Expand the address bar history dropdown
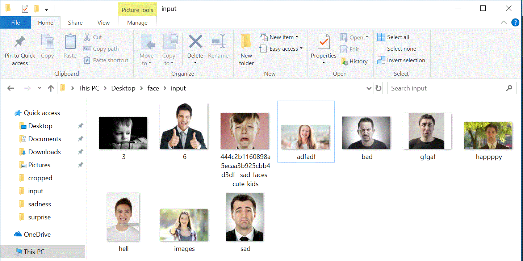This screenshot has width=523, height=261. [x=369, y=88]
